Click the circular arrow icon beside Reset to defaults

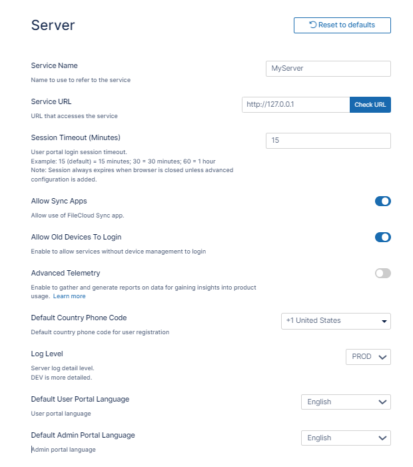click(x=313, y=25)
